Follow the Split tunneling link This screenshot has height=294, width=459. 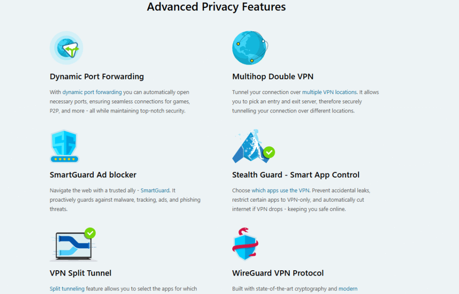pyautogui.click(x=67, y=289)
